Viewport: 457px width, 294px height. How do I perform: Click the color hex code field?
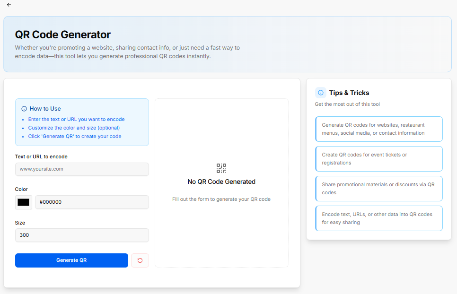click(x=92, y=202)
